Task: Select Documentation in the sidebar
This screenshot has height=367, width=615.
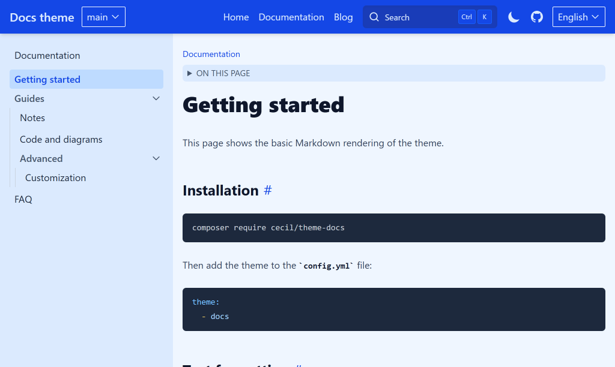Action: pos(47,55)
